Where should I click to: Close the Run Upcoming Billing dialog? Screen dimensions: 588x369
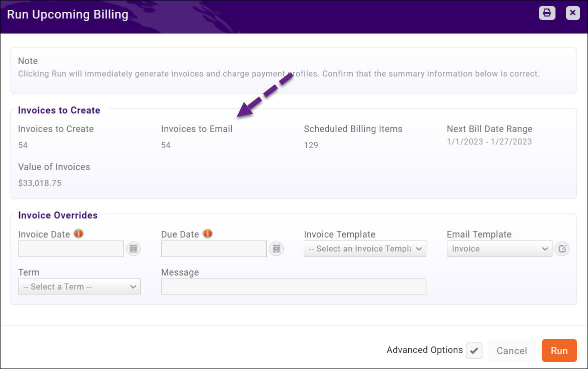(x=572, y=13)
